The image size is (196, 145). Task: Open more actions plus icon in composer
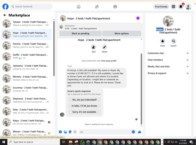point(60,132)
